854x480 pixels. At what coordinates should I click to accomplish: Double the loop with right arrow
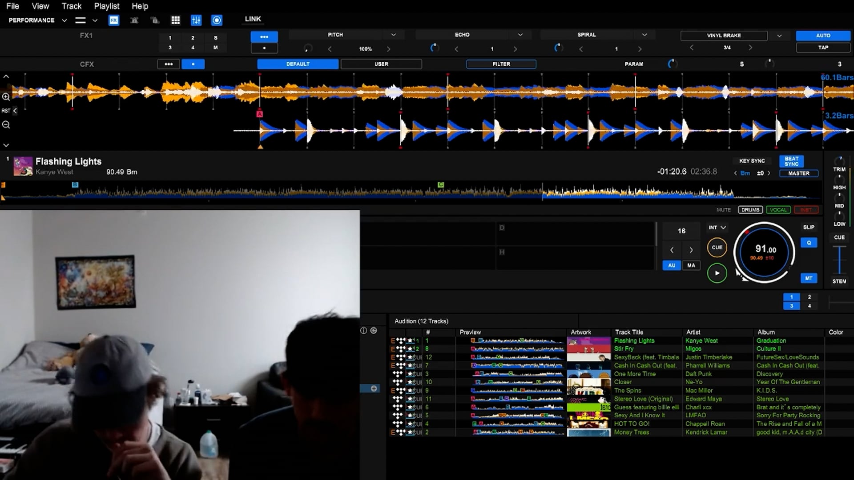coord(691,250)
